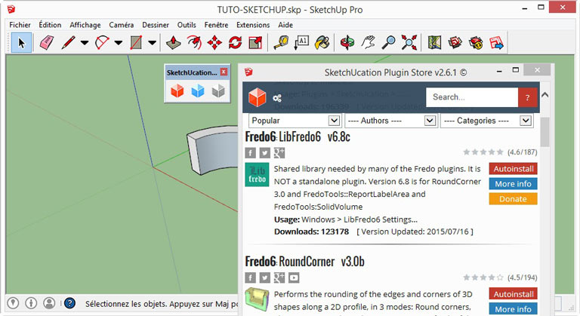
Task: Open RoundCorner YouTube video icon
Action: [x=294, y=278]
